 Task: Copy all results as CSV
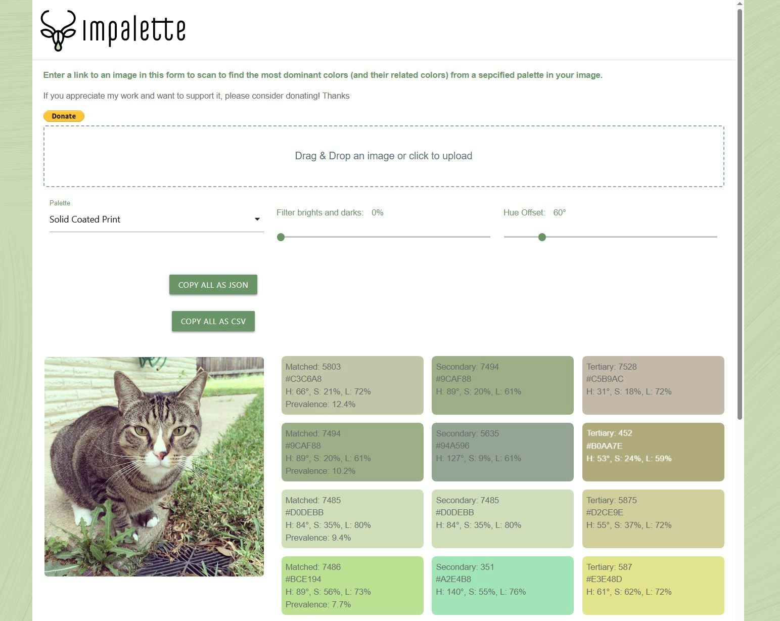(x=213, y=321)
